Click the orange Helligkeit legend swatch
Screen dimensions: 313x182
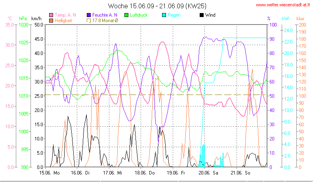click(51, 21)
